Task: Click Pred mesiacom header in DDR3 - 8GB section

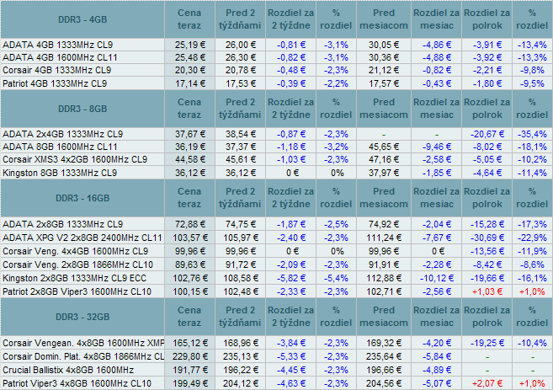Action: coord(384,109)
